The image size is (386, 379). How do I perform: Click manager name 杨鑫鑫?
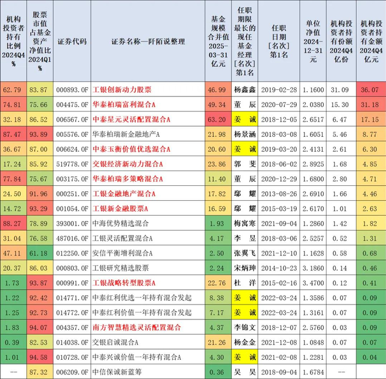(245, 89)
